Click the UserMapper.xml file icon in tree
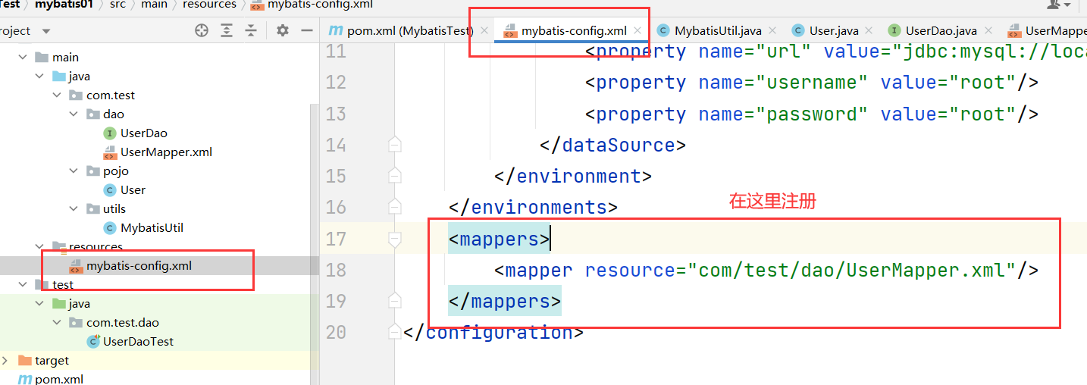1087x385 pixels. pos(110,152)
